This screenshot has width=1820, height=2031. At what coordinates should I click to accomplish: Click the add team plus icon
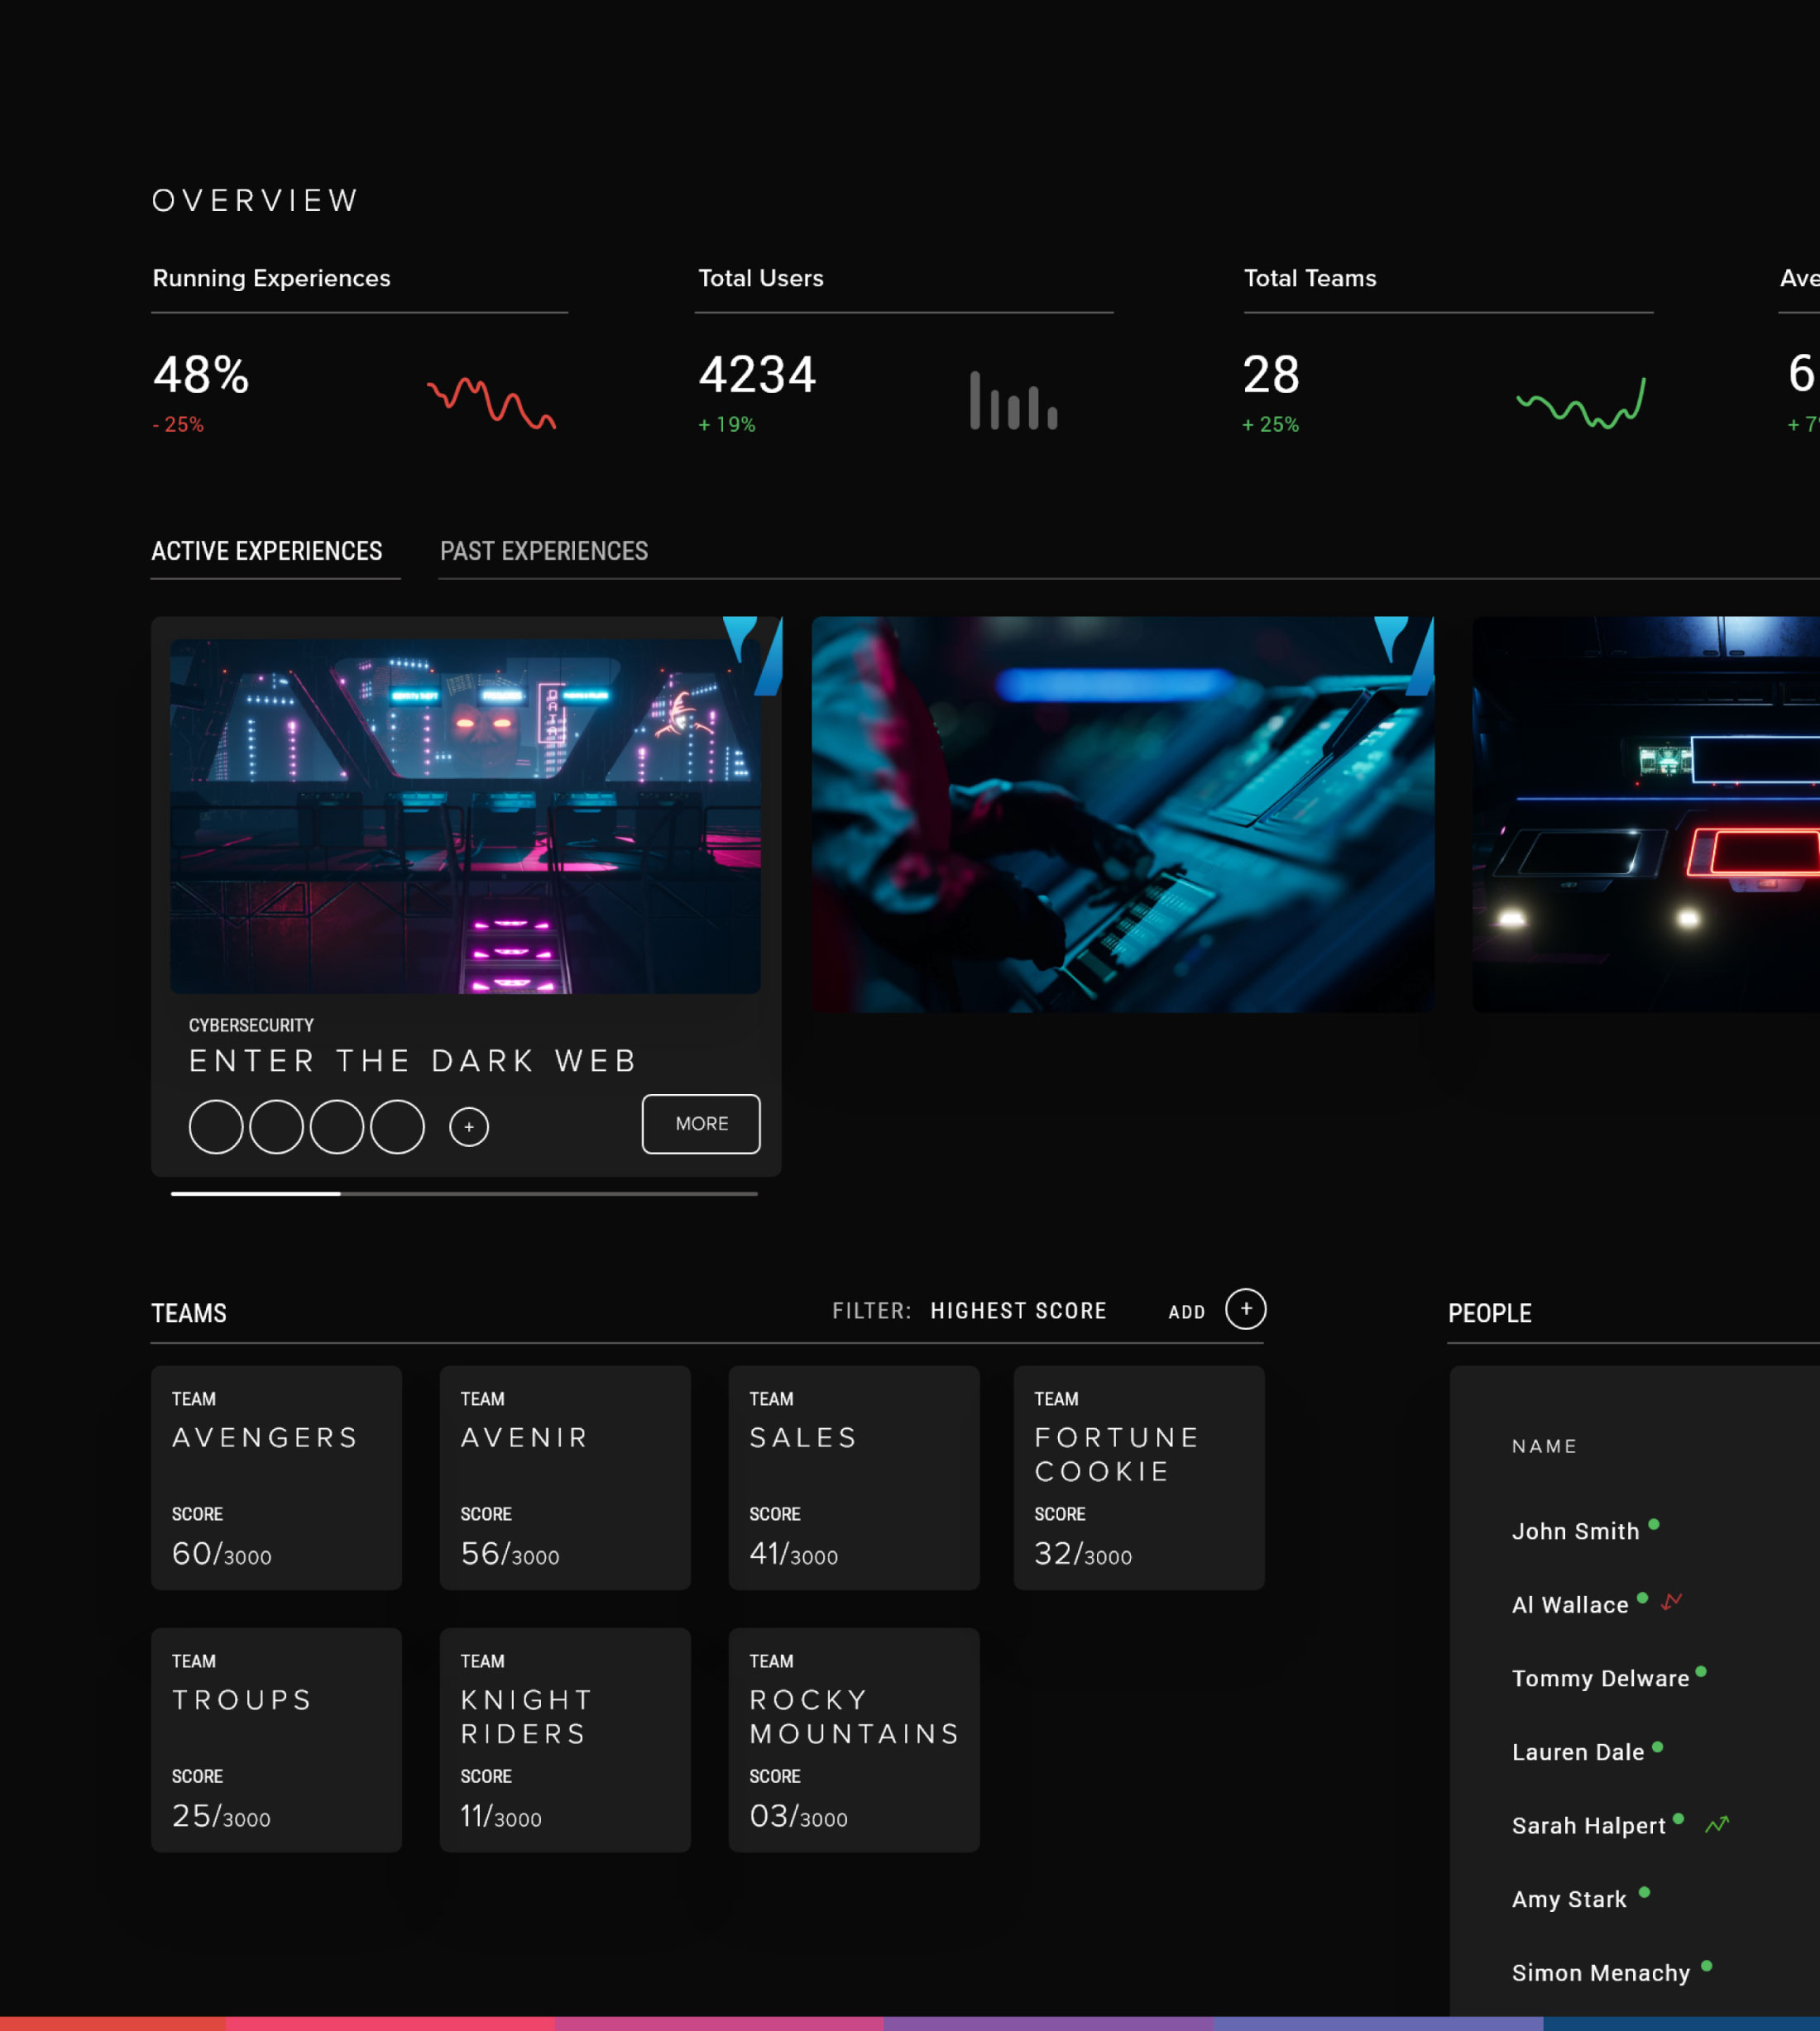click(x=1245, y=1309)
